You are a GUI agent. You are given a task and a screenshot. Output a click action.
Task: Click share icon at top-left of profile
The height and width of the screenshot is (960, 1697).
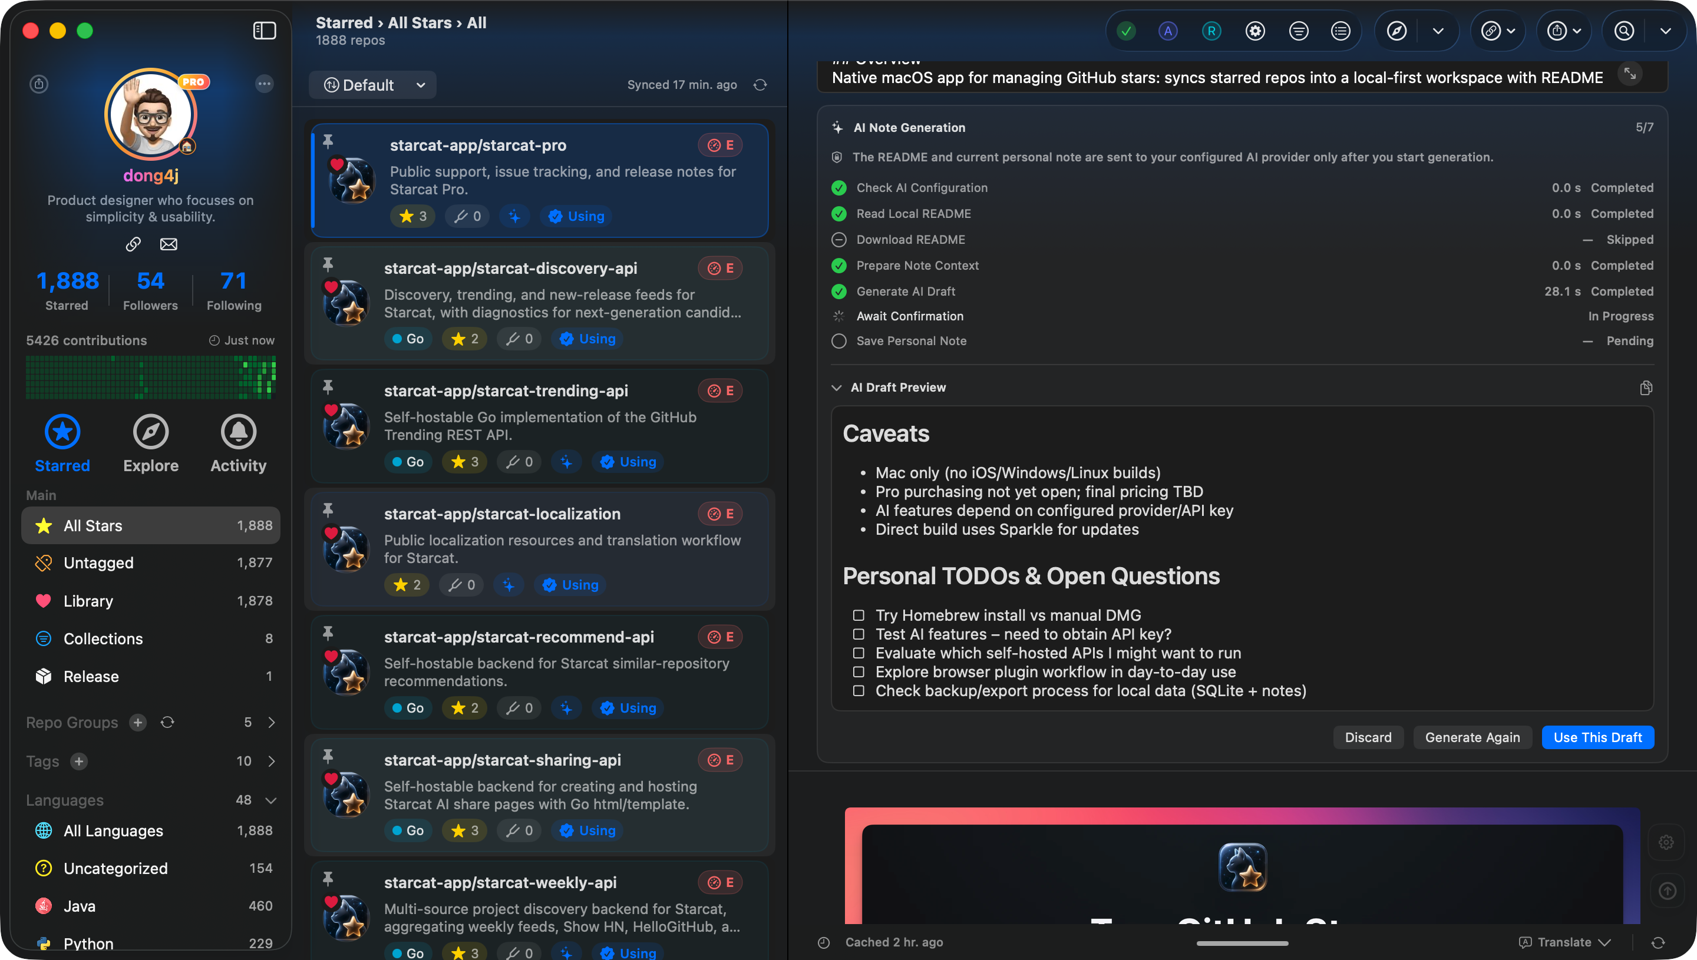39,84
